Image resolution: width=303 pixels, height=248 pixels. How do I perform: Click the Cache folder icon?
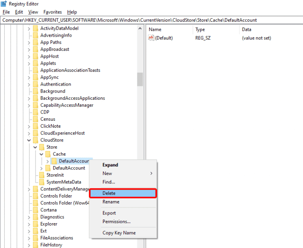48,154
